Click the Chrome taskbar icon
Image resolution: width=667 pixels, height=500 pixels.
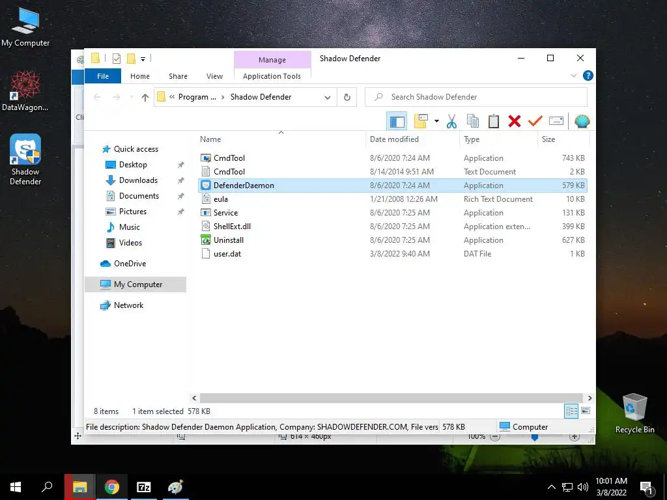tap(111, 487)
